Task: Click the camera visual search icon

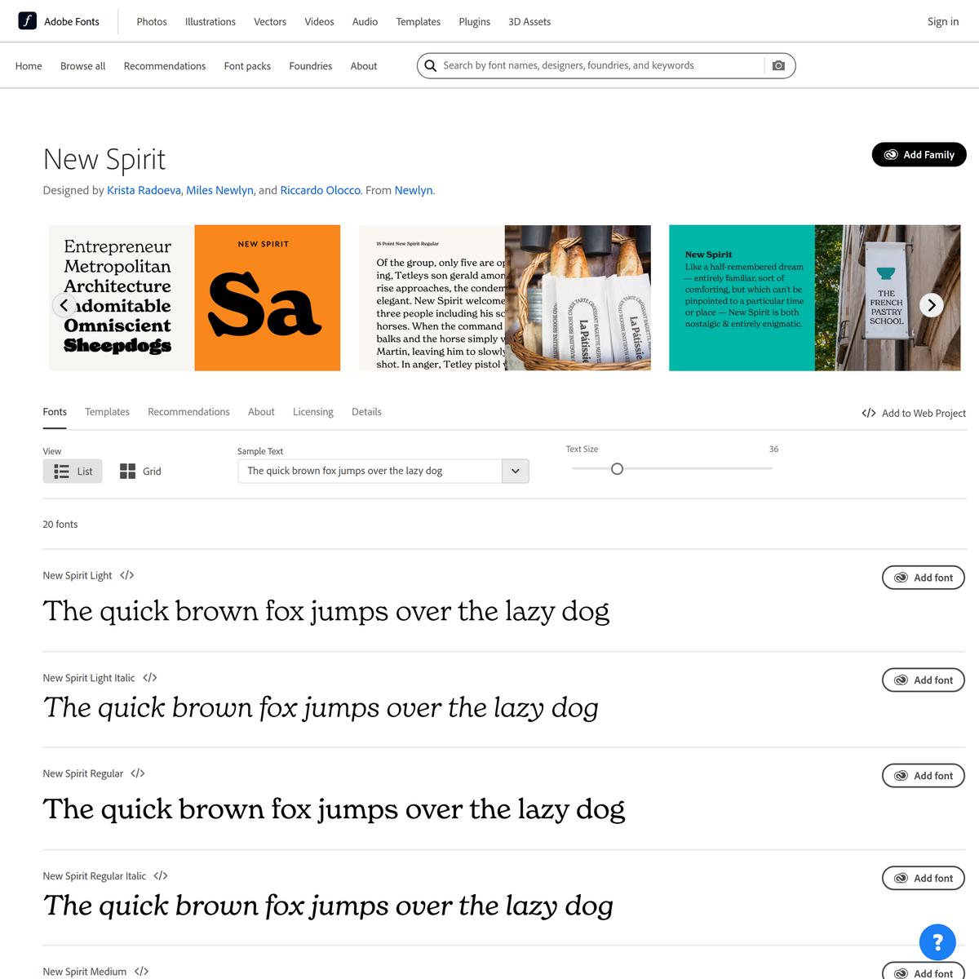Action: click(x=778, y=66)
